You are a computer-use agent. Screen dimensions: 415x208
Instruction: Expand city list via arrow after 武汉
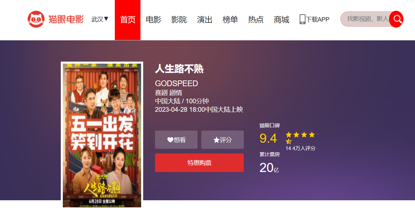point(106,19)
